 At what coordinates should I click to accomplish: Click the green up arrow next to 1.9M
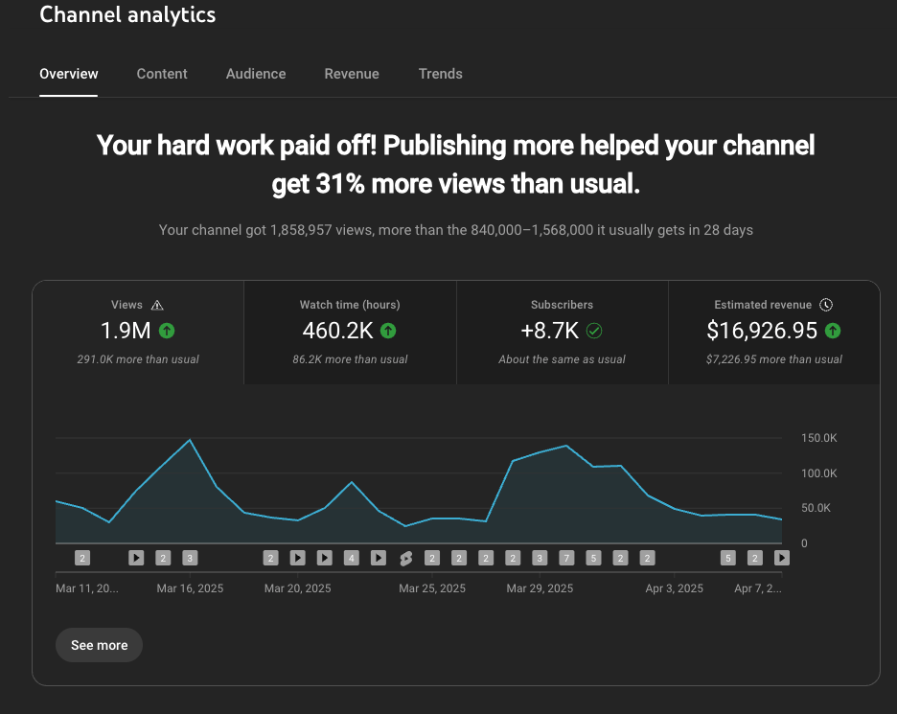[x=167, y=330]
